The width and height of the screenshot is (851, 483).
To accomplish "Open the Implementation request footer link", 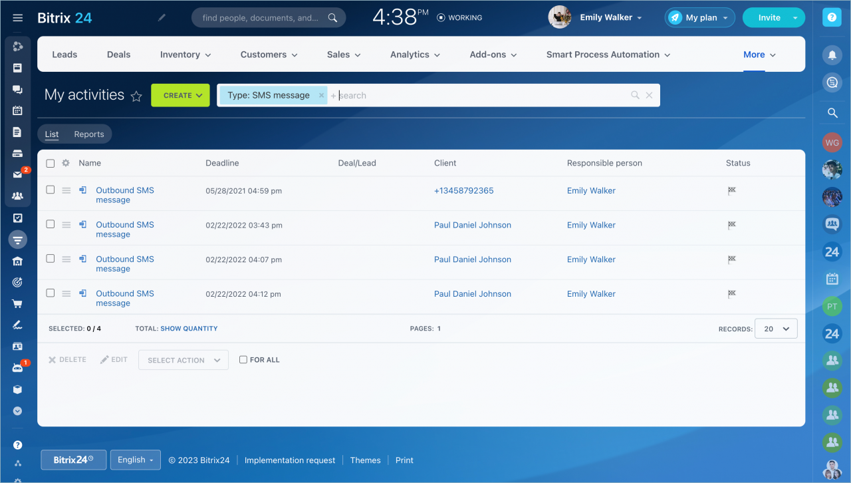I will click(x=290, y=460).
